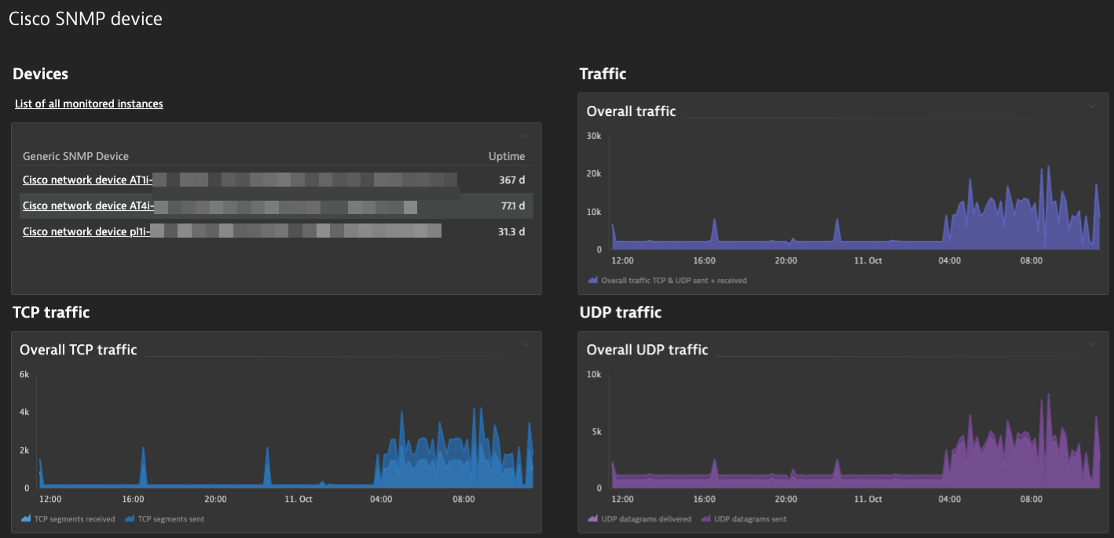This screenshot has width=1114, height=538.
Task: Click the 11. Oct label in UDP traffic chart
Action: click(868, 499)
